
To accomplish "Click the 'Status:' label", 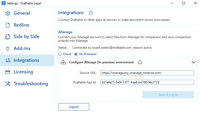I will tap(63, 48).
